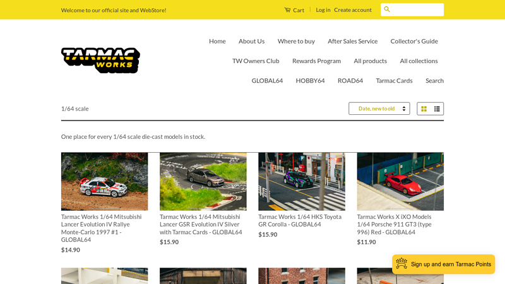Click Create account link
Viewport: 505px width, 284px height.
(352, 10)
